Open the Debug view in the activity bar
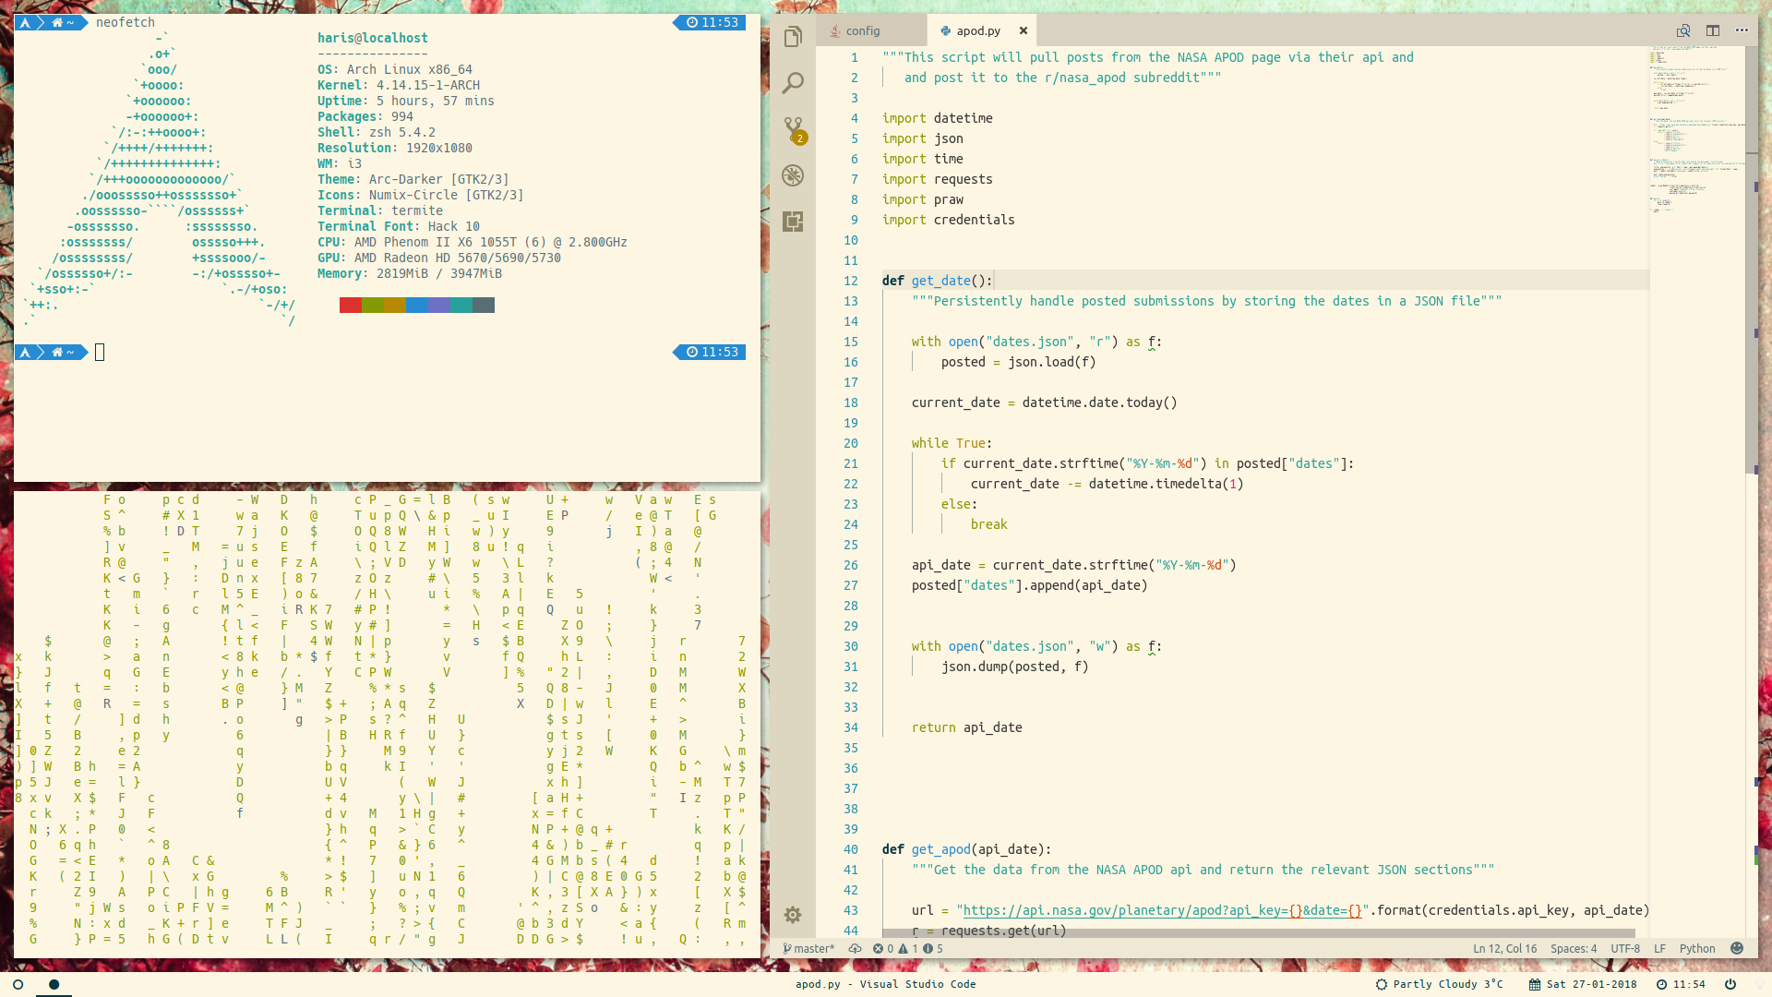 coord(793,175)
